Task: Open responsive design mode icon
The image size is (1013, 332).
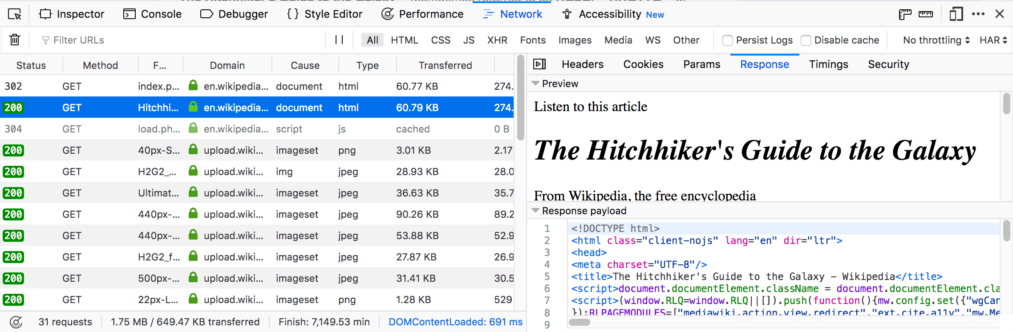Action: 956,14
